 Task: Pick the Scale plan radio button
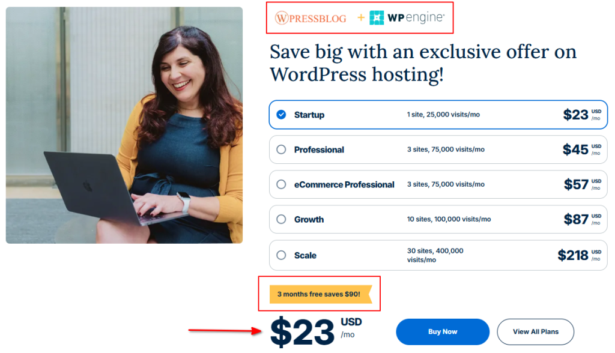tap(281, 255)
